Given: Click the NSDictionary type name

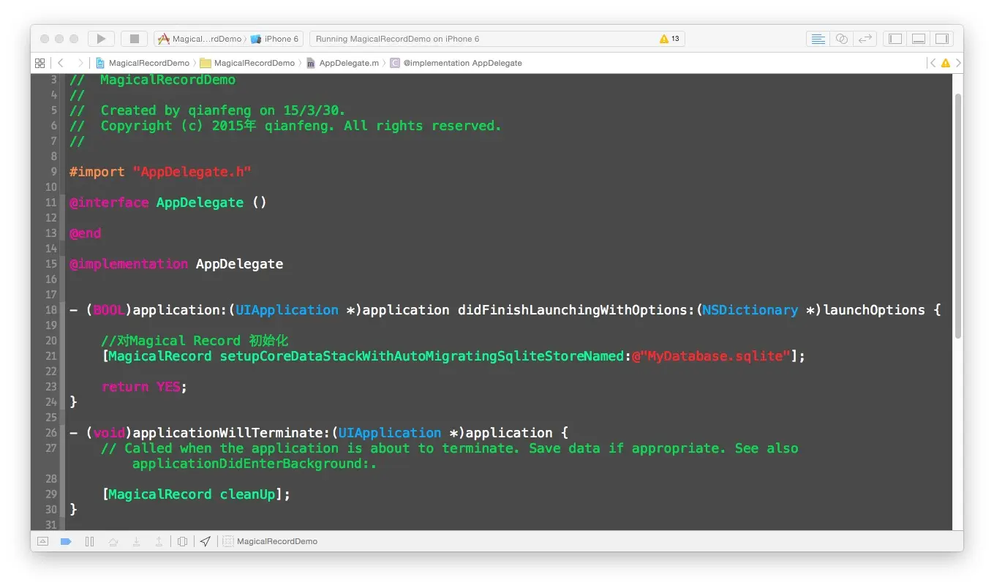Looking at the screenshot, I should [x=750, y=310].
